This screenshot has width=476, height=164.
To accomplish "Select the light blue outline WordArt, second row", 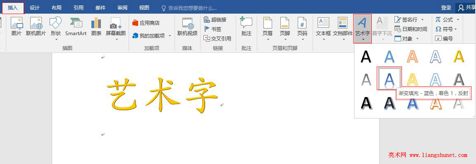I will click(435, 79).
